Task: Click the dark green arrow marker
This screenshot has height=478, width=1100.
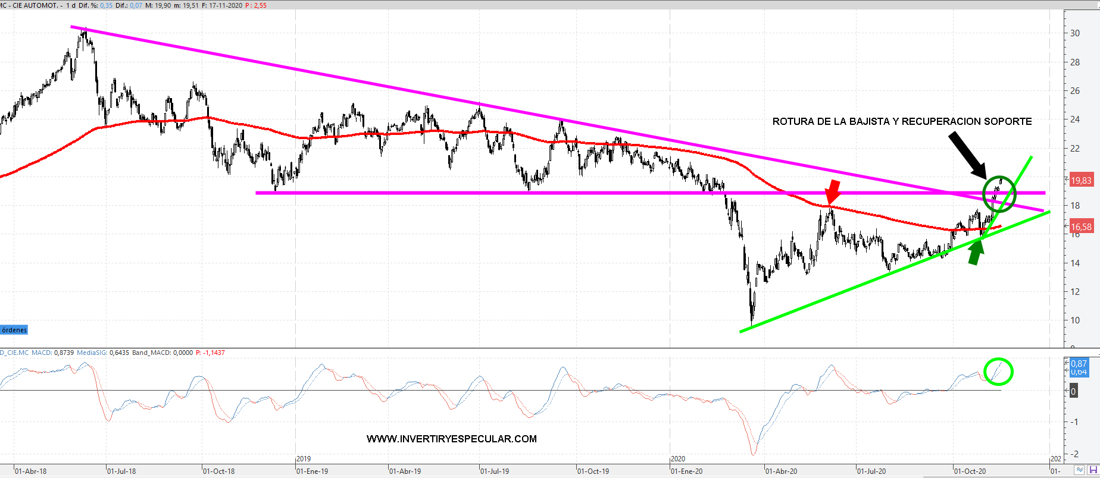Action: (975, 251)
